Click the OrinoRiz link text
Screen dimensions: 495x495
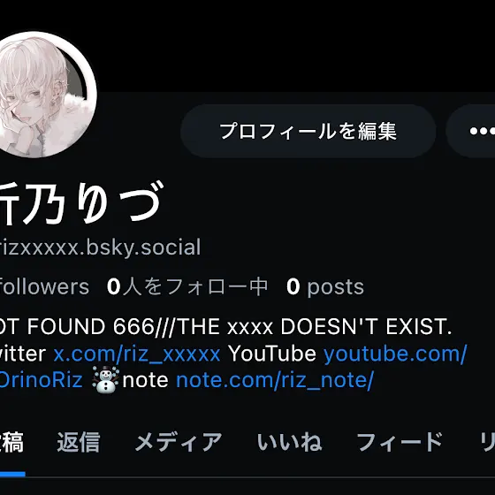point(41,380)
